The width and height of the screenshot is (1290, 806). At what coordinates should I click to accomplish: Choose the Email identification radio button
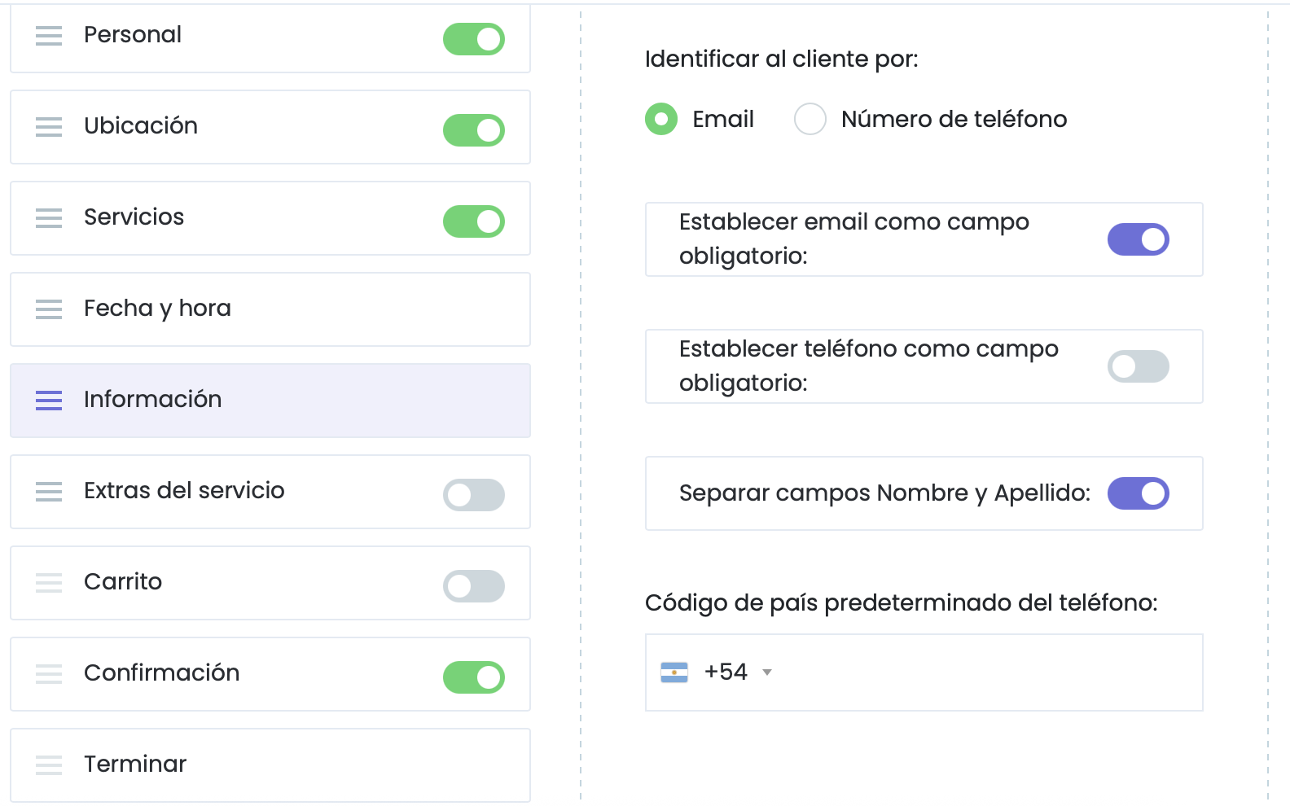(x=661, y=119)
